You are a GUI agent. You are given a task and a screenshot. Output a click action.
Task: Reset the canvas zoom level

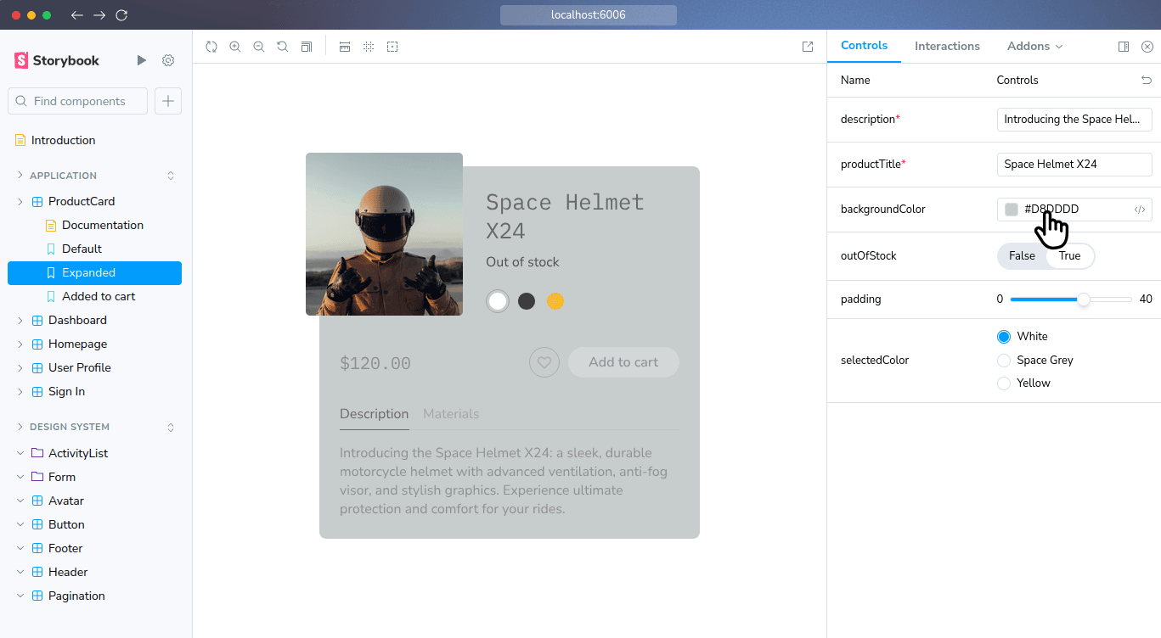coord(282,47)
